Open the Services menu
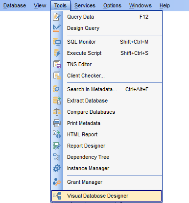Image resolution: width=189 pixels, height=203 pixels. click(x=85, y=5)
